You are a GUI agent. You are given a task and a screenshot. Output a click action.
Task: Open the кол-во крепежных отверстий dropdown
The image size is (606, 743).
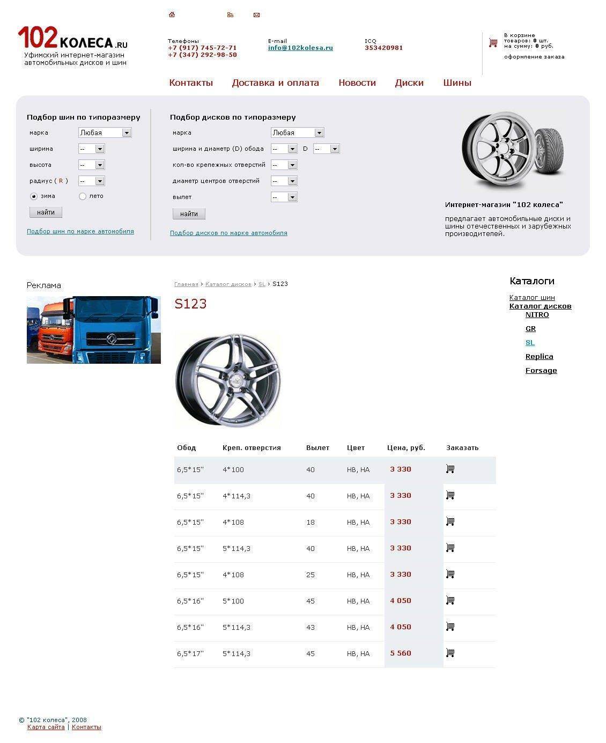pos(284,165)
